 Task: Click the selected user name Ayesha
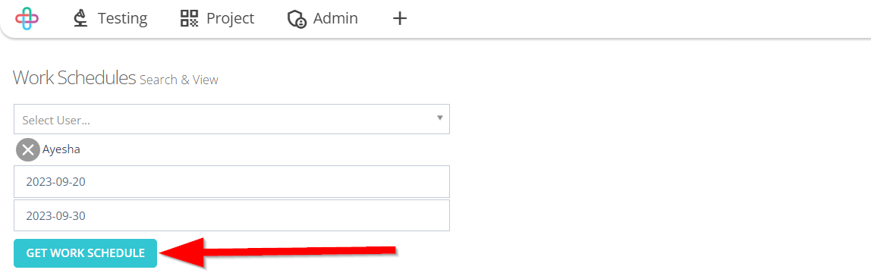coord(61,150)
